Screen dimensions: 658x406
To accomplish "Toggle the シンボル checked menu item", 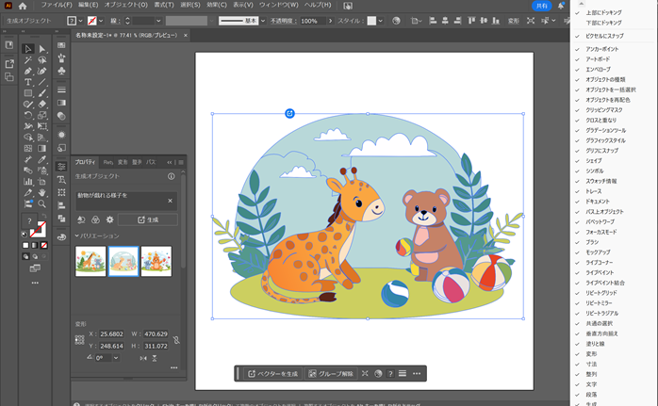I will [594, 170].
